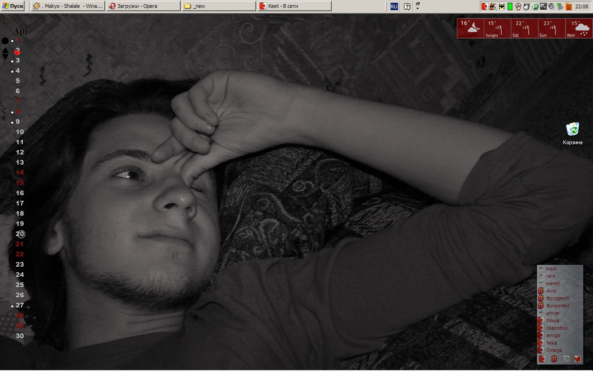This screenshot has height=371, width=593.
Task: Switch to the Keet - В сети taskbar window
Action: (294, 6)
